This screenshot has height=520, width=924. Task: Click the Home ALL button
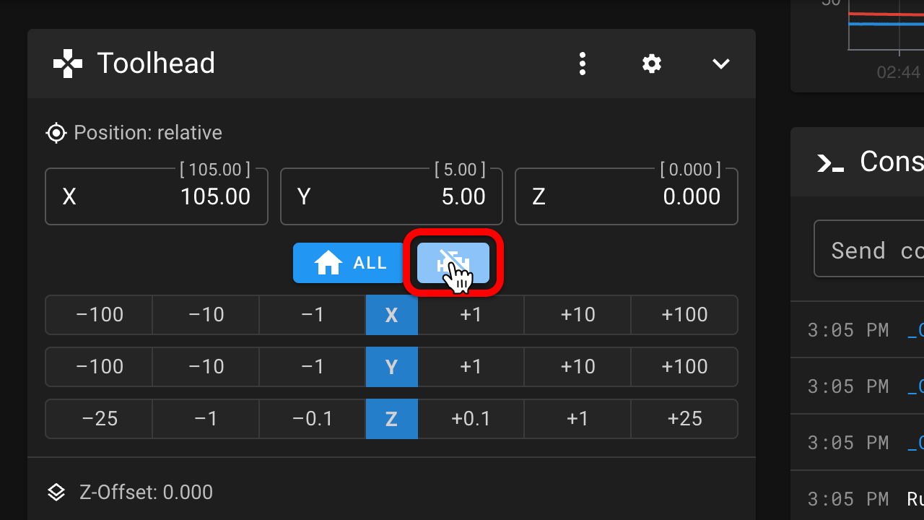pos(351,263)
